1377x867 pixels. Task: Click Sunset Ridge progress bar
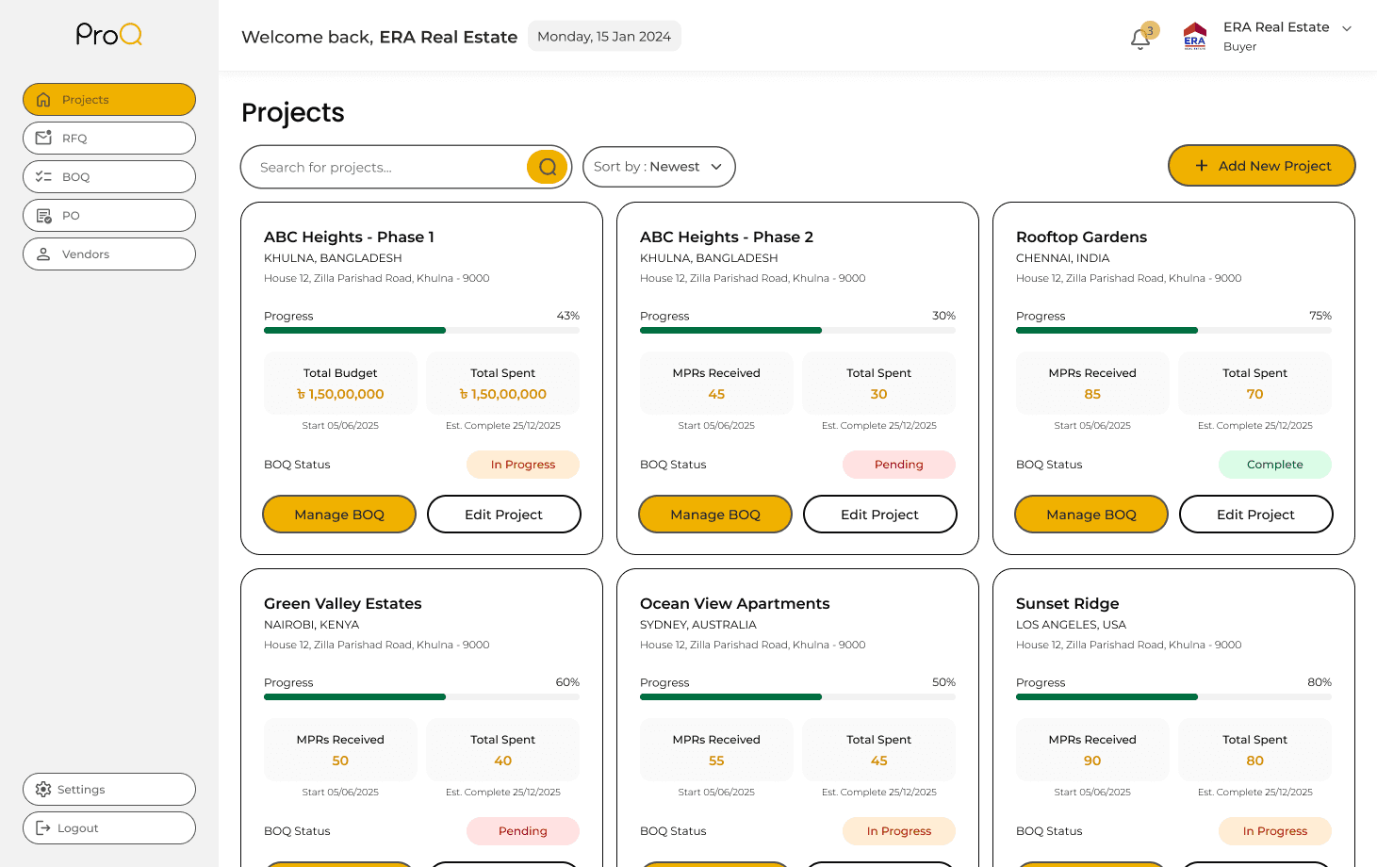point(1173,697)
